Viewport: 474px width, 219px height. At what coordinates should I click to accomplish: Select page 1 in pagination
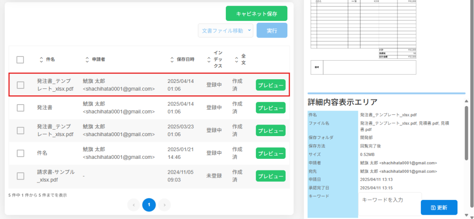coord(149,204)
